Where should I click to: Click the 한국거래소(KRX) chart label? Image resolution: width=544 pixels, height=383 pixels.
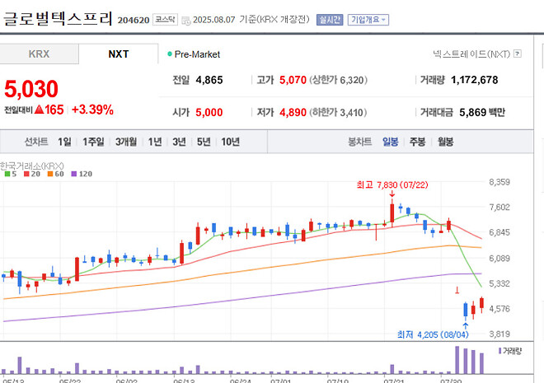32,166
